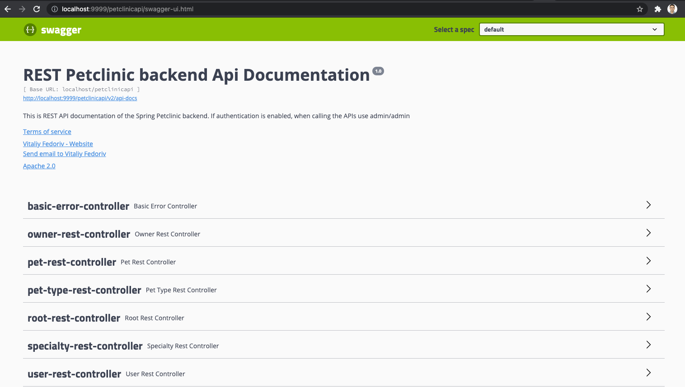Viewport: 685px width, 387px height.
Task: Click the Base URL text line
Action: point(81,89)
